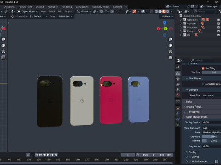Open View Transform AgX dropdown
The height and width of the screenshot is (165, 221).
click(211, 128)
